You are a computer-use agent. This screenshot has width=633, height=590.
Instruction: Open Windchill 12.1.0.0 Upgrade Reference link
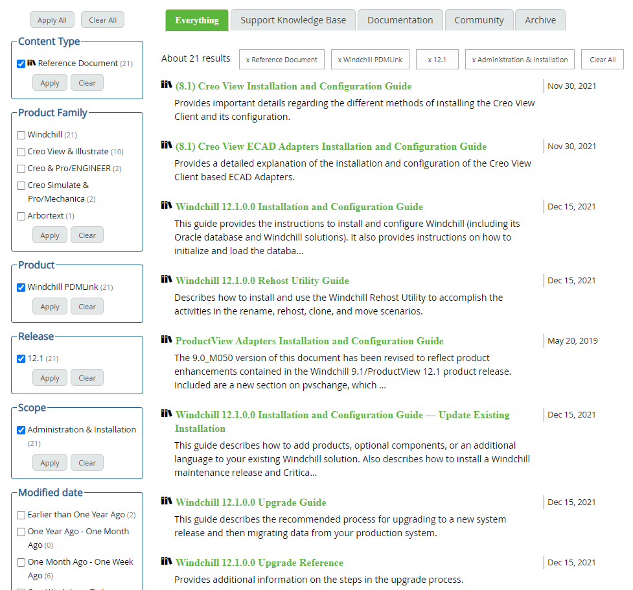[259, 563]
